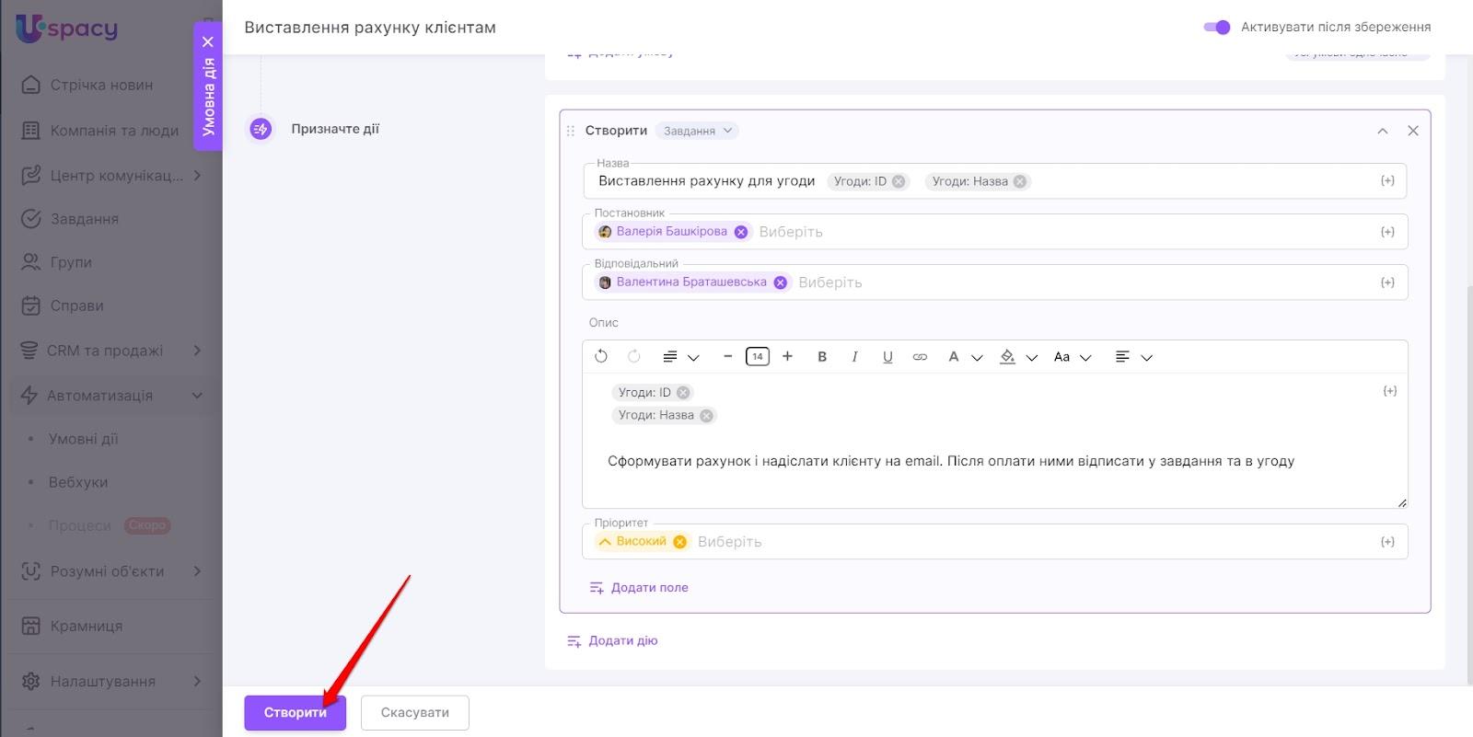Remove the Високий priority tag
Image resolution: width=1473 pixels, height=737 pixels.
click(x=679, y=542)
